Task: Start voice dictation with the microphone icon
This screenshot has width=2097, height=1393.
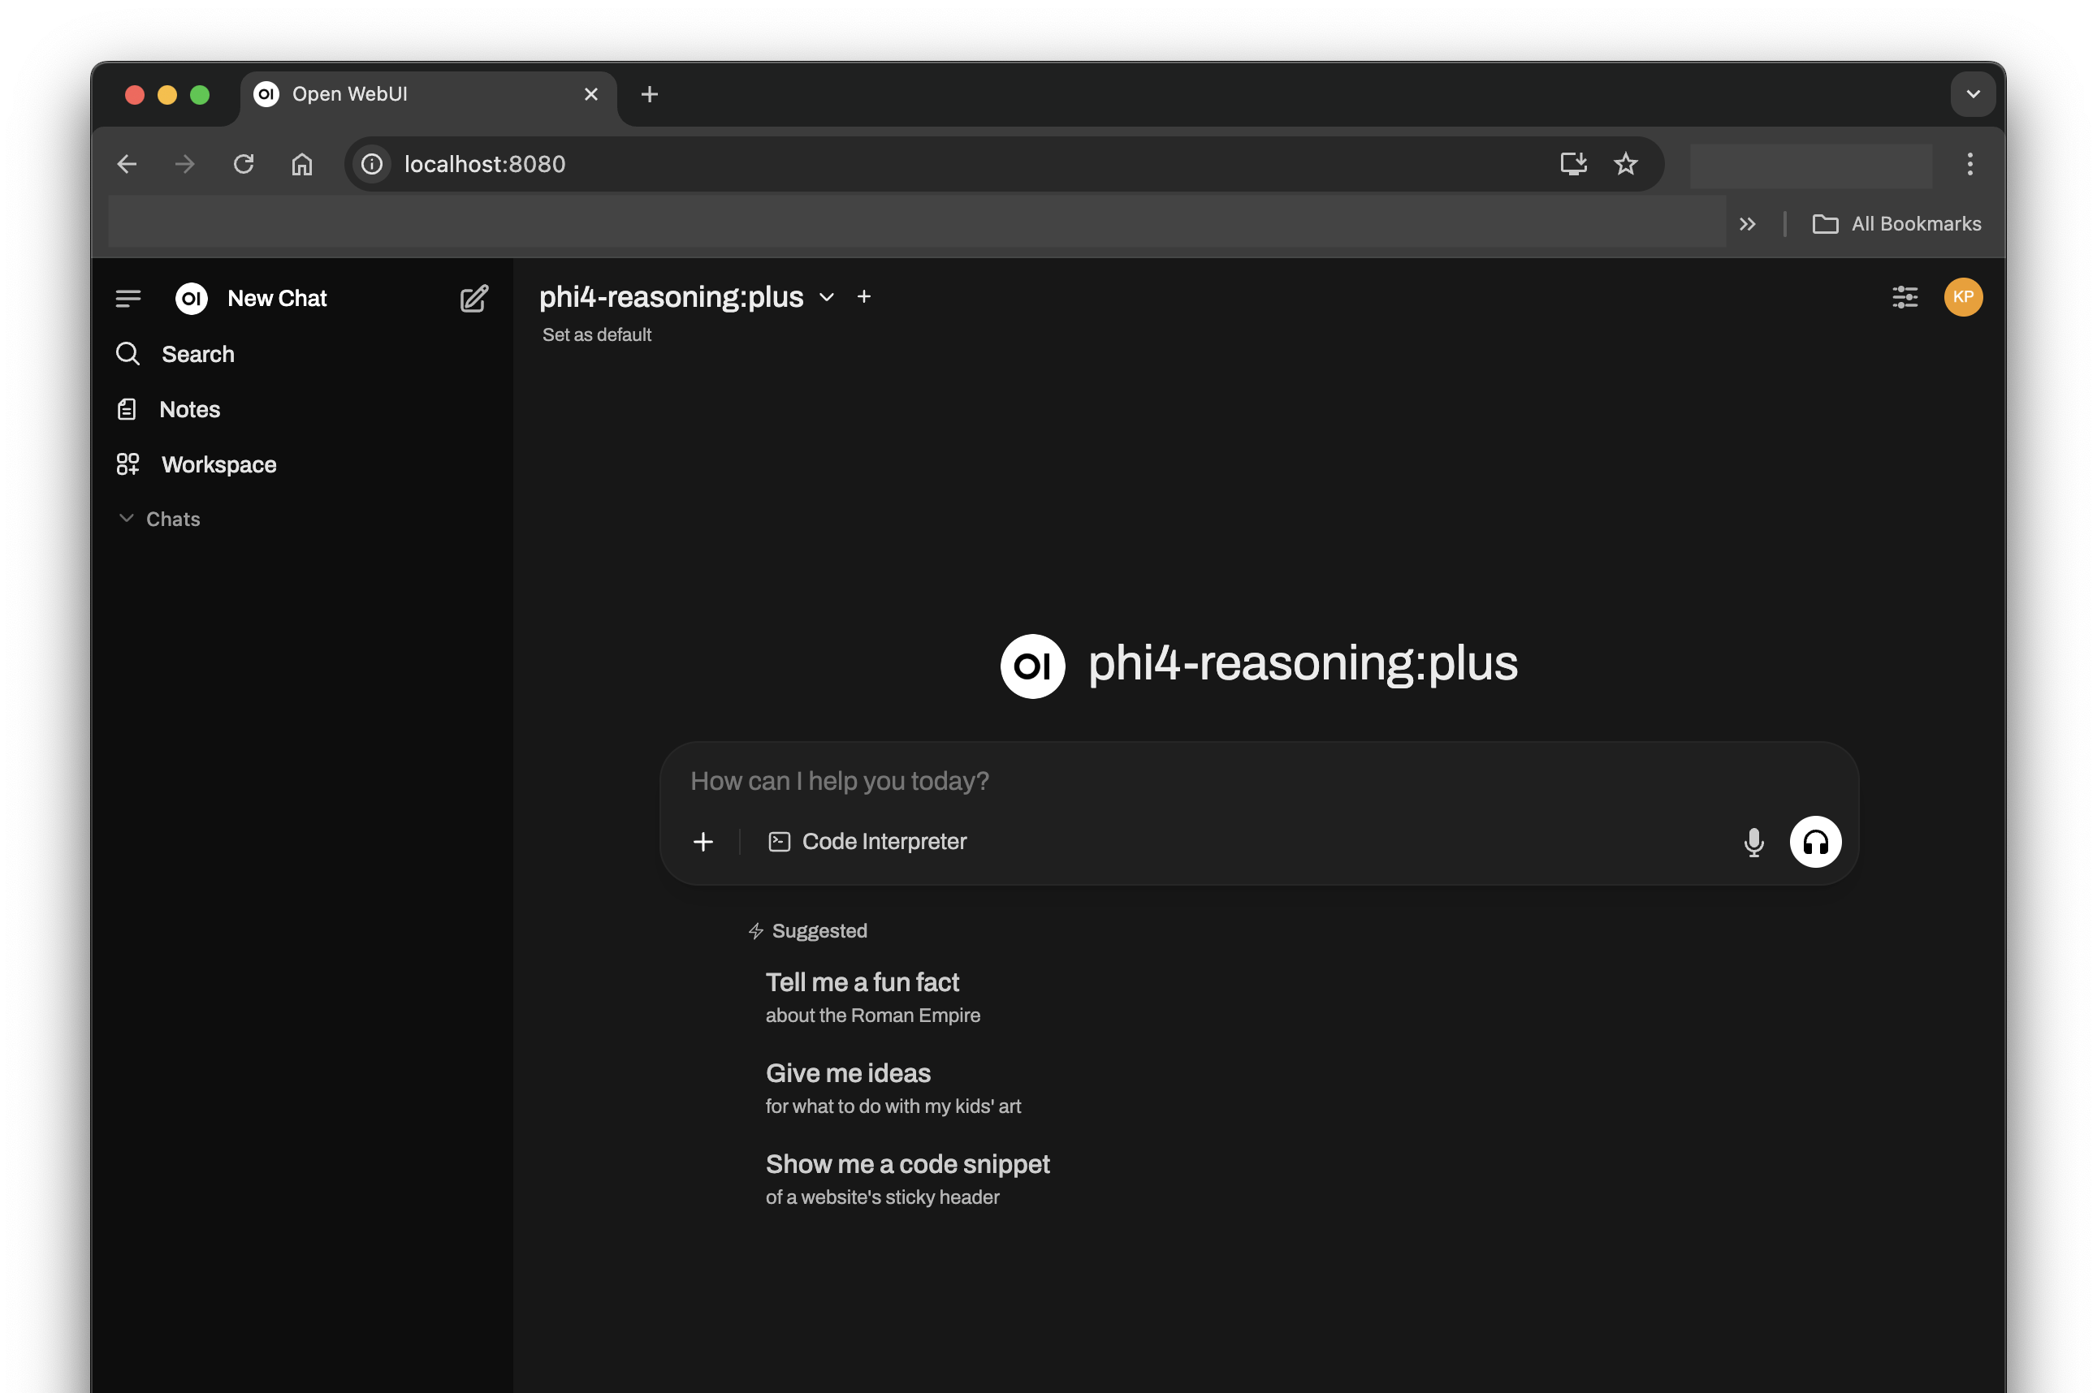Action: pos(1753,841)
